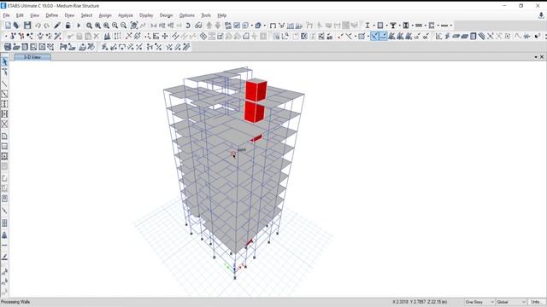Click the Delete X icon in edit toolbar
This screenshot has height=307, width=547.
[97, 36]
